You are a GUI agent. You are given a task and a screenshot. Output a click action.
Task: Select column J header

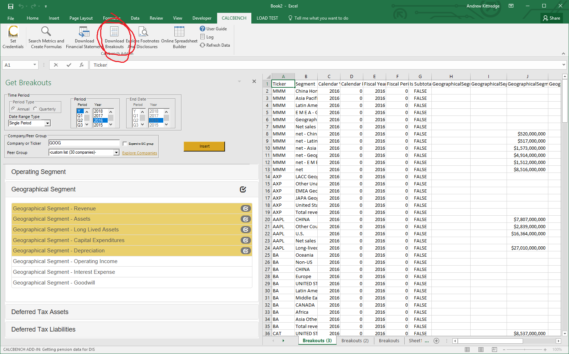[527, 76]
